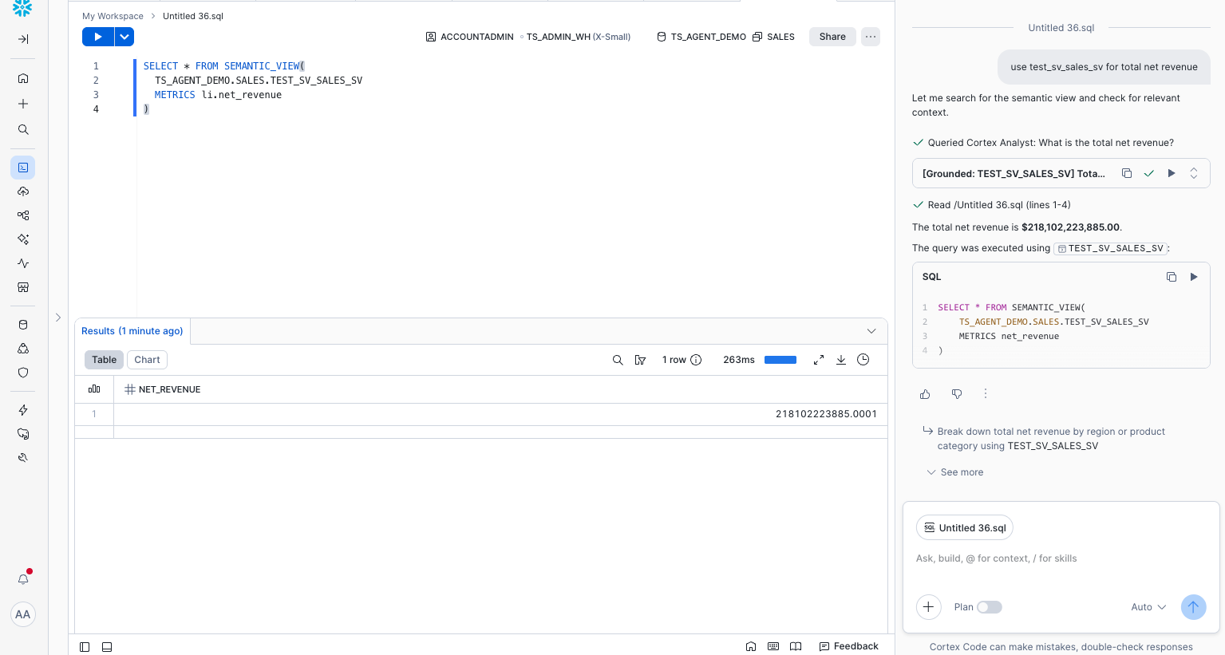Select the 218102223885.0001 result cell
1225x655 pixels.
pos(501,414)
